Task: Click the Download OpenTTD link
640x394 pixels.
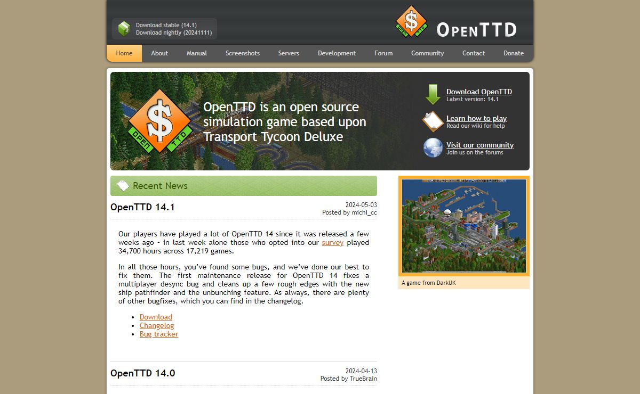Action: pos(479,92)
